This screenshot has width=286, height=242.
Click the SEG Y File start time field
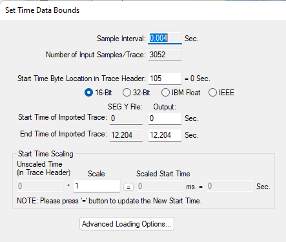(126, 118)
